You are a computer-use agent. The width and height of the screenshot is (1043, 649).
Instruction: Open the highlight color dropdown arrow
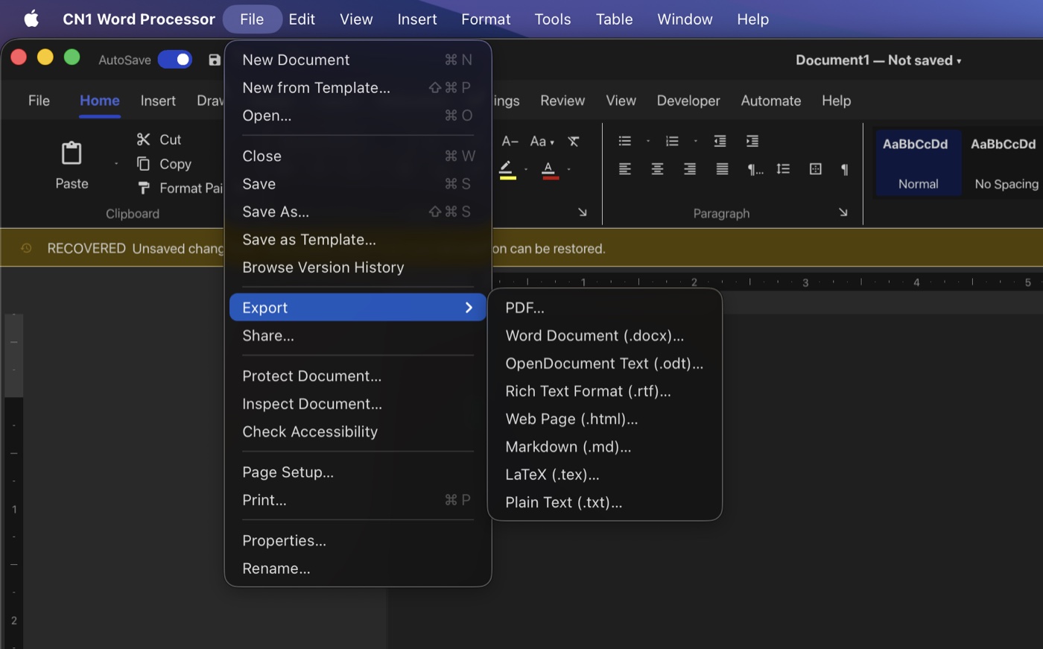pos(526,170)
